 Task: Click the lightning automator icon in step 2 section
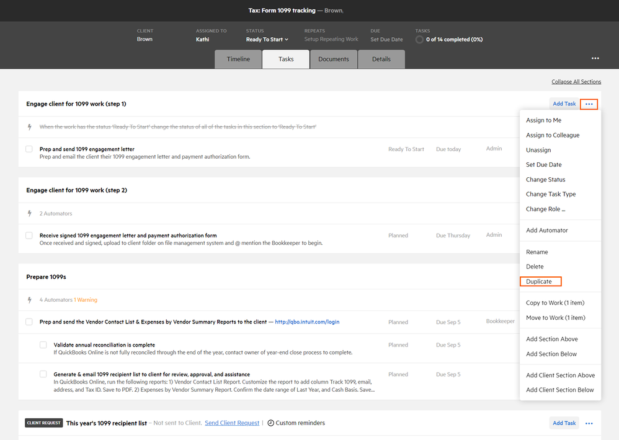[29, 214]
